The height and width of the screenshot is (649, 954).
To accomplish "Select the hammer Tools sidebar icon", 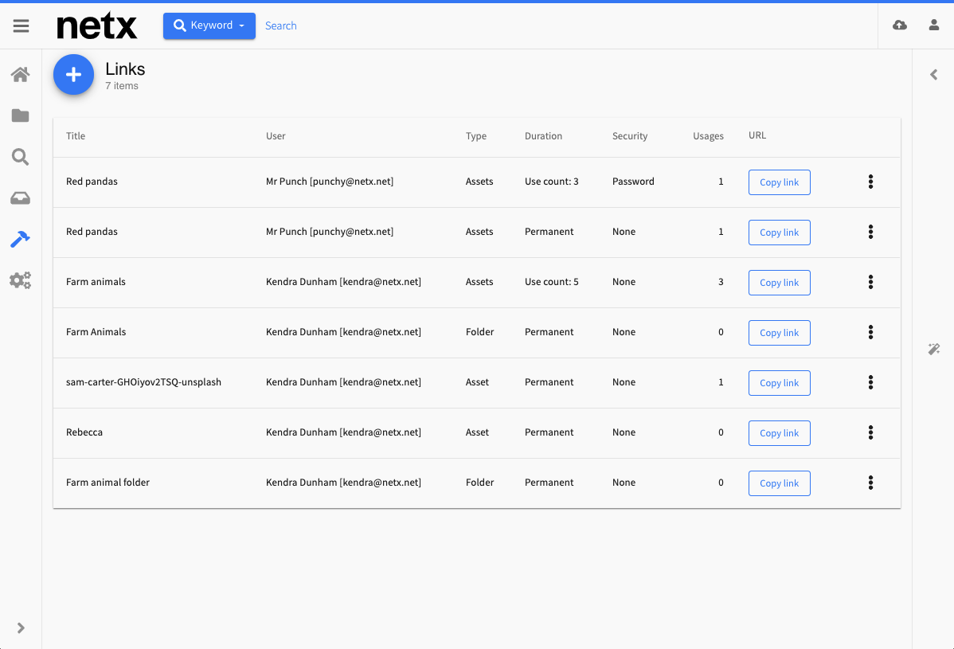I will point(20,239).
